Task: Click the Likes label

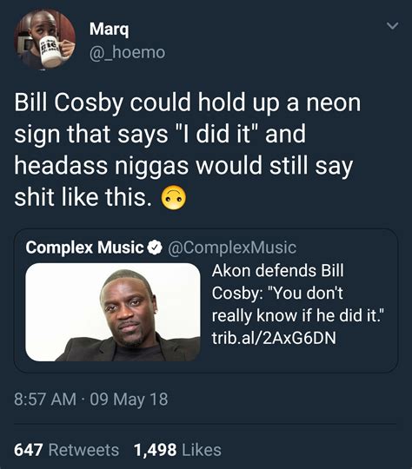Action: 202,450
